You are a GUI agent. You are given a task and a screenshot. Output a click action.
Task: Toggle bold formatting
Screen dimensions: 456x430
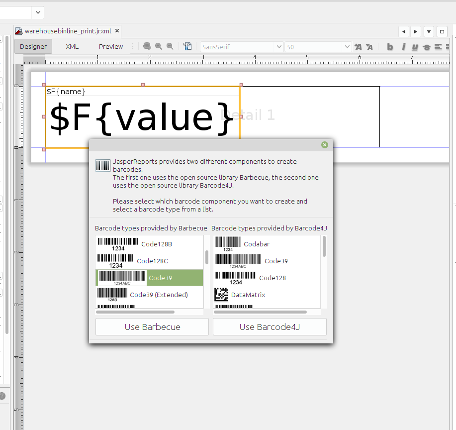click(390, 47)
